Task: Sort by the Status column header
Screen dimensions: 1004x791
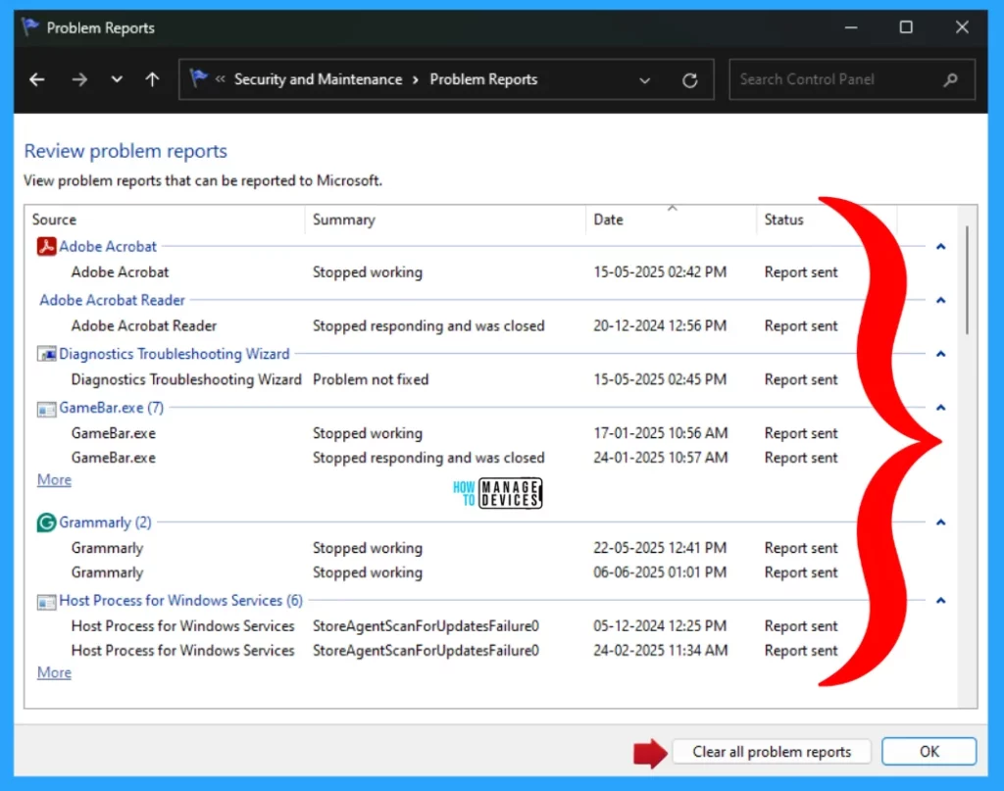Action: pyautogui.click(x=827, y=220)
